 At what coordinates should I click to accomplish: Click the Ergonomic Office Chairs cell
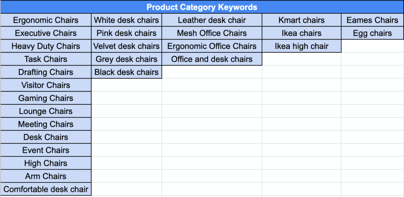pyautogui.click(x=212, y=46)
